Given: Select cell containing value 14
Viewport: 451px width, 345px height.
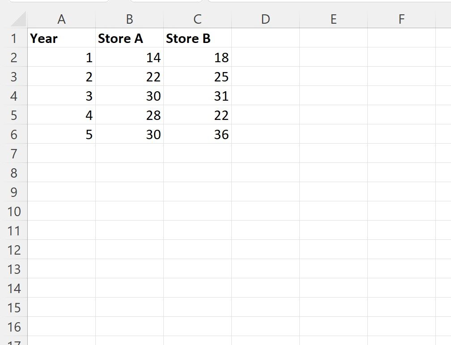Looking at the screenshot, I should click(x=129, y=57).
